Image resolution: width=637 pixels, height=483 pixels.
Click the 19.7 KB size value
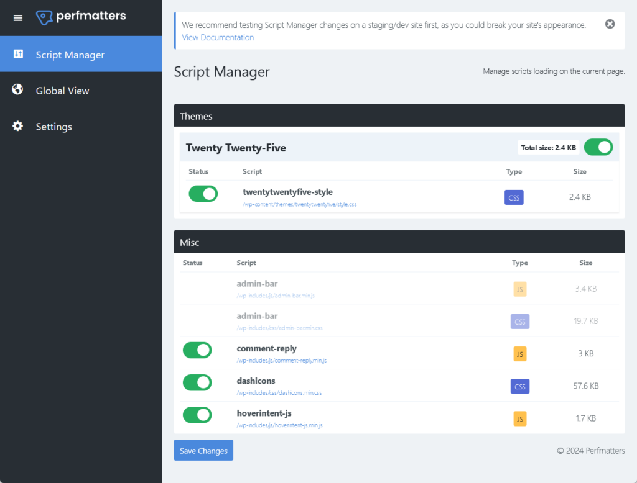tap(586, 321)
